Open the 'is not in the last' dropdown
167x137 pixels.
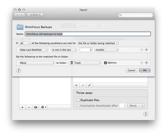tap(64, 50)
